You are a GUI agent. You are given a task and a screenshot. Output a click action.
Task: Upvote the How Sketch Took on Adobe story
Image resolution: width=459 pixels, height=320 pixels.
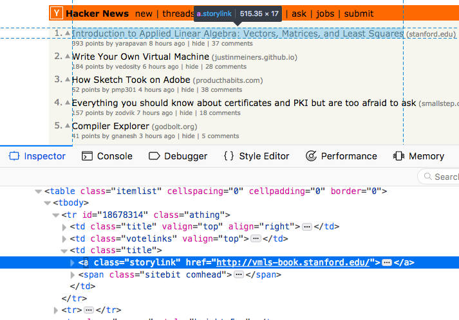[x=68, y=80]
